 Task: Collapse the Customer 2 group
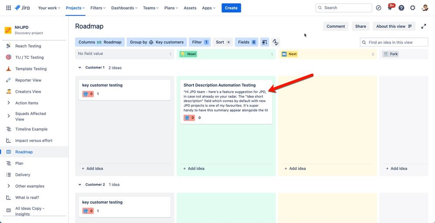point(80,184)
